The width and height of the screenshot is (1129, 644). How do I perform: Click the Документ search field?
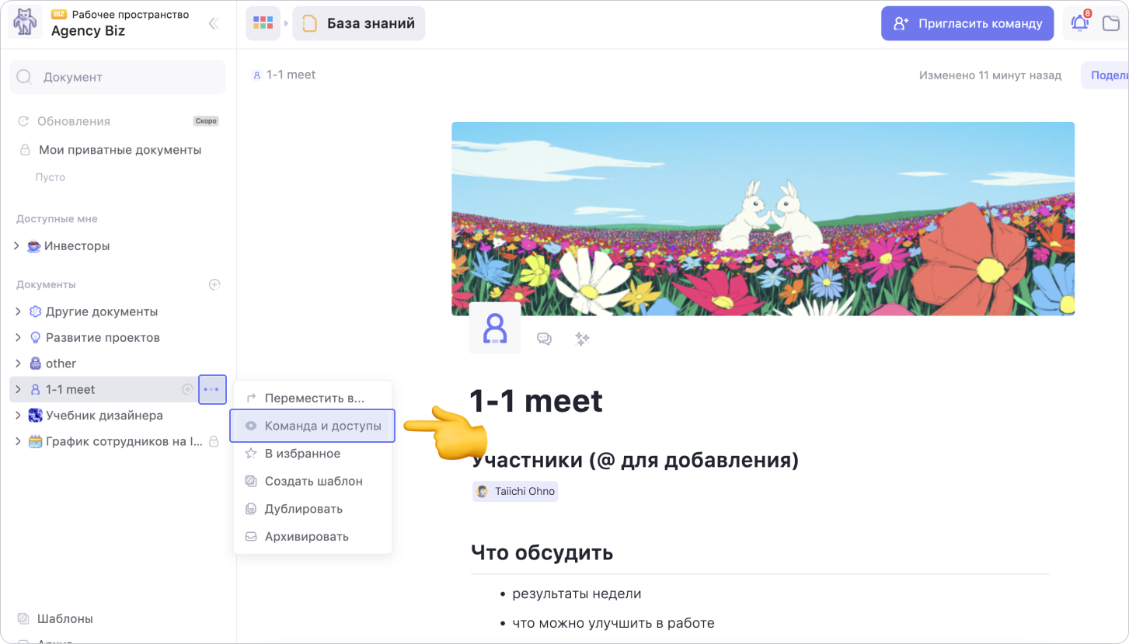[x=117, y=77]
